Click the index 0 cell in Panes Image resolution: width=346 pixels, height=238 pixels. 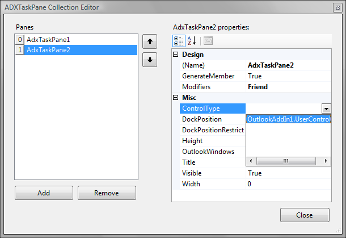click(20, 40)
